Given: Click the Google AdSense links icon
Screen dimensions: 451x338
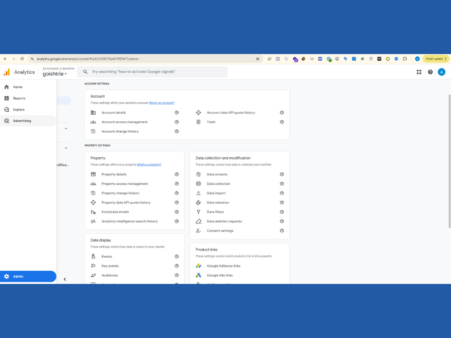Looking at the screenshot, I should click(198, 266).
